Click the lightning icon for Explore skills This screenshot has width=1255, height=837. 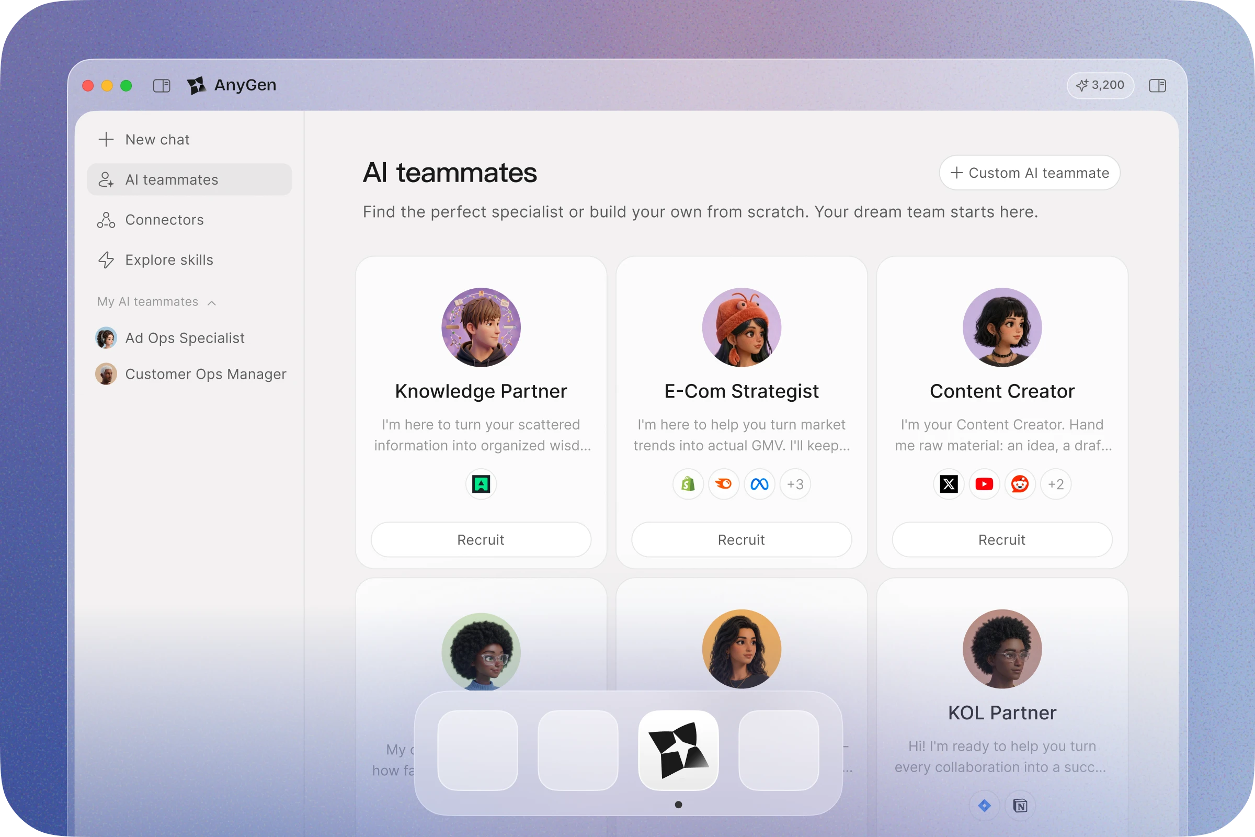coord(106,260)
